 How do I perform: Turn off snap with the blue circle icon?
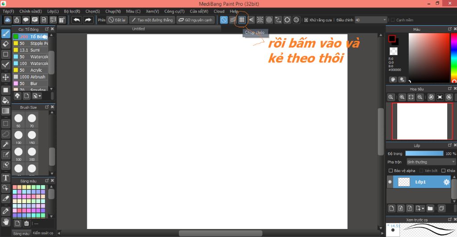coord(224,20)
